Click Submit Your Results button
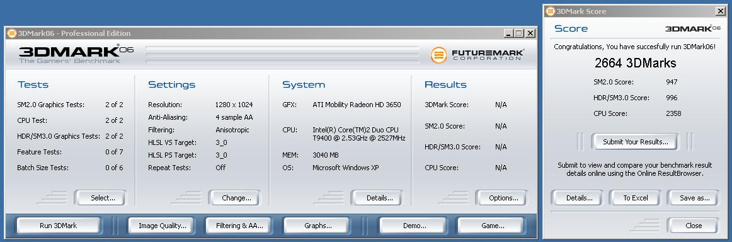Screen dimensions: 732x242 click(x=635, y=142)
